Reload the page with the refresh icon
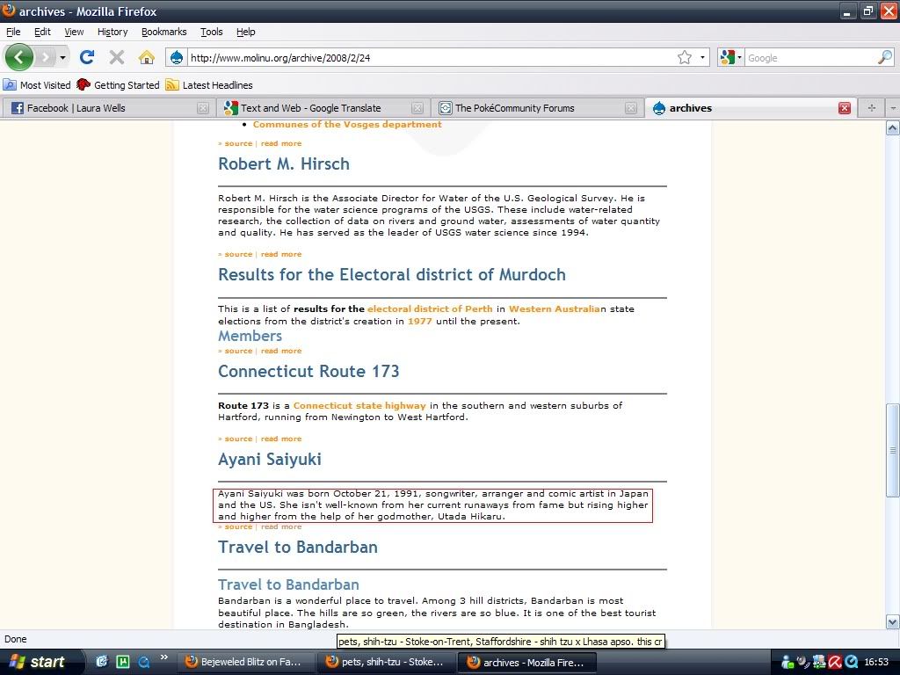Viewport: 900px width, 675px height. pyautogui.click(x=86, y=57)
